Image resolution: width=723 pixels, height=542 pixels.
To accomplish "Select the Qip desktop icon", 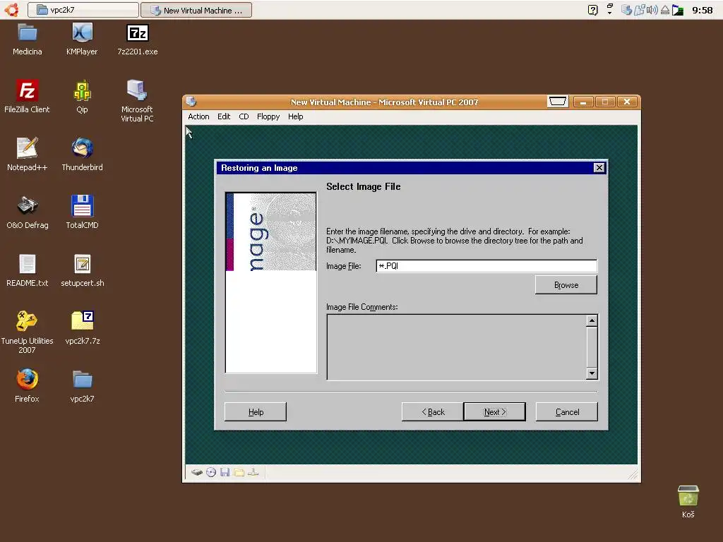I will point(82,96).
